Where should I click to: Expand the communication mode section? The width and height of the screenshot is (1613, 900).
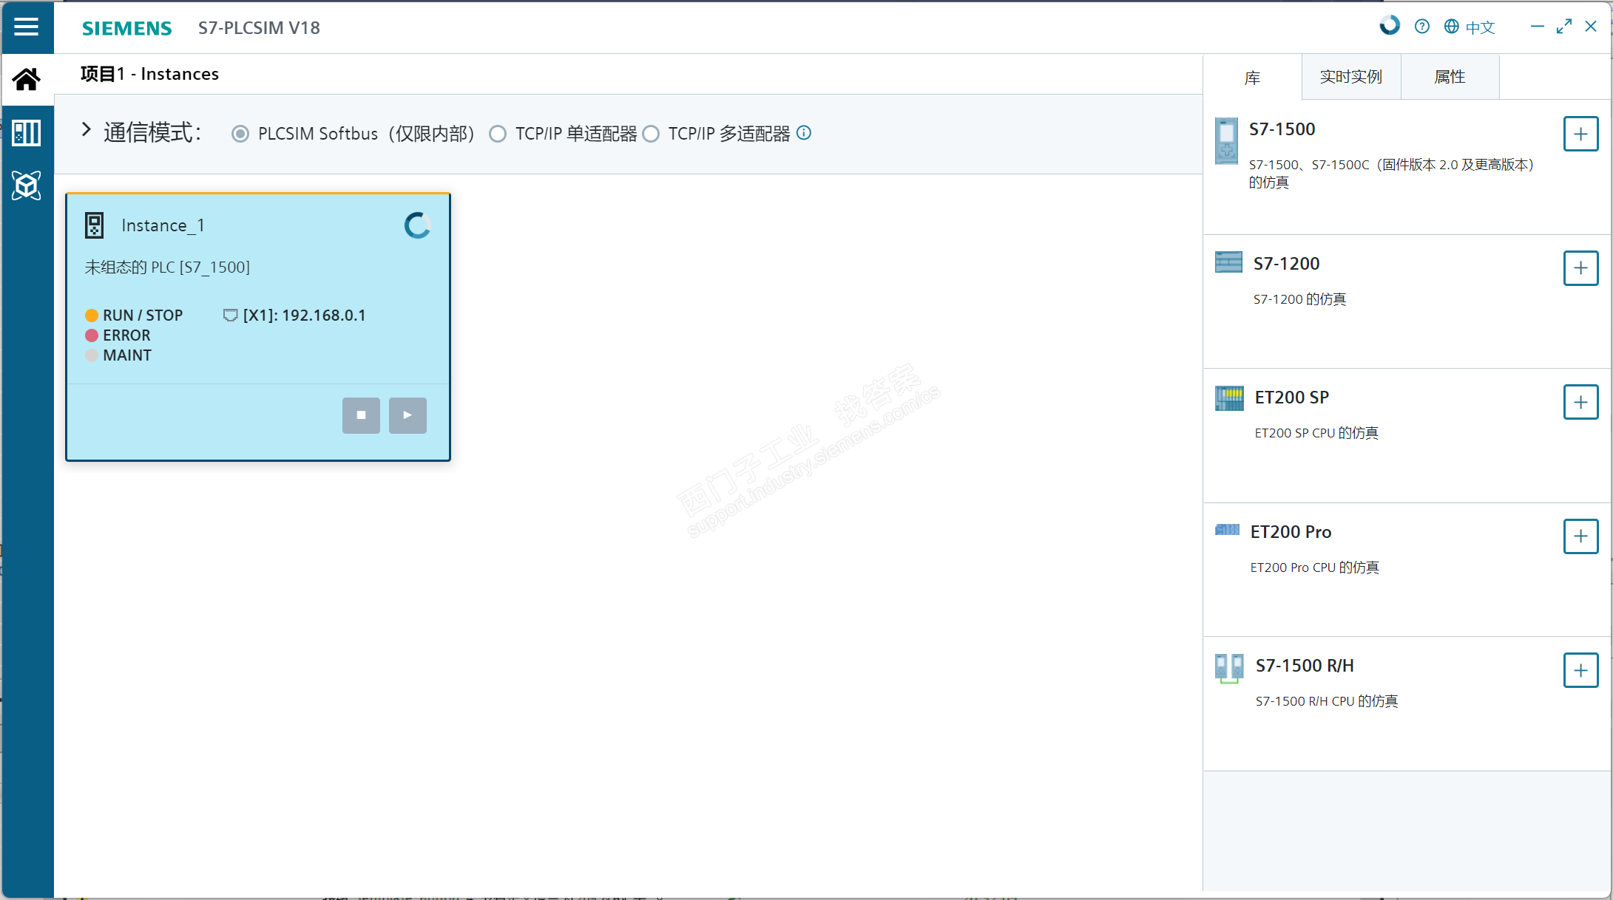click(87, 130)
